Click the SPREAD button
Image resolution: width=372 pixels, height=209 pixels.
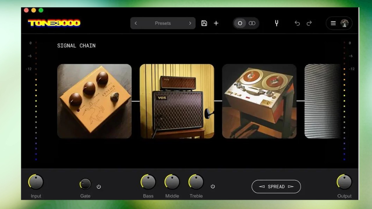[x=276, y=187]
